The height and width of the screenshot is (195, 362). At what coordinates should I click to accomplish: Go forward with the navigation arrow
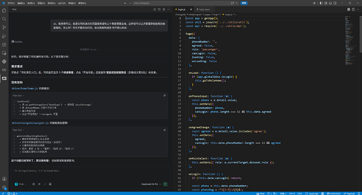tap(130, 3)
